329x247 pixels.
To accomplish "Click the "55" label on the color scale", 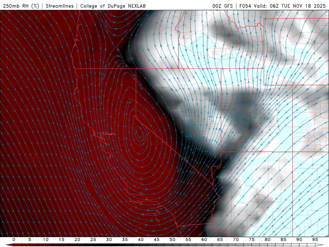I will pos(188,240).
